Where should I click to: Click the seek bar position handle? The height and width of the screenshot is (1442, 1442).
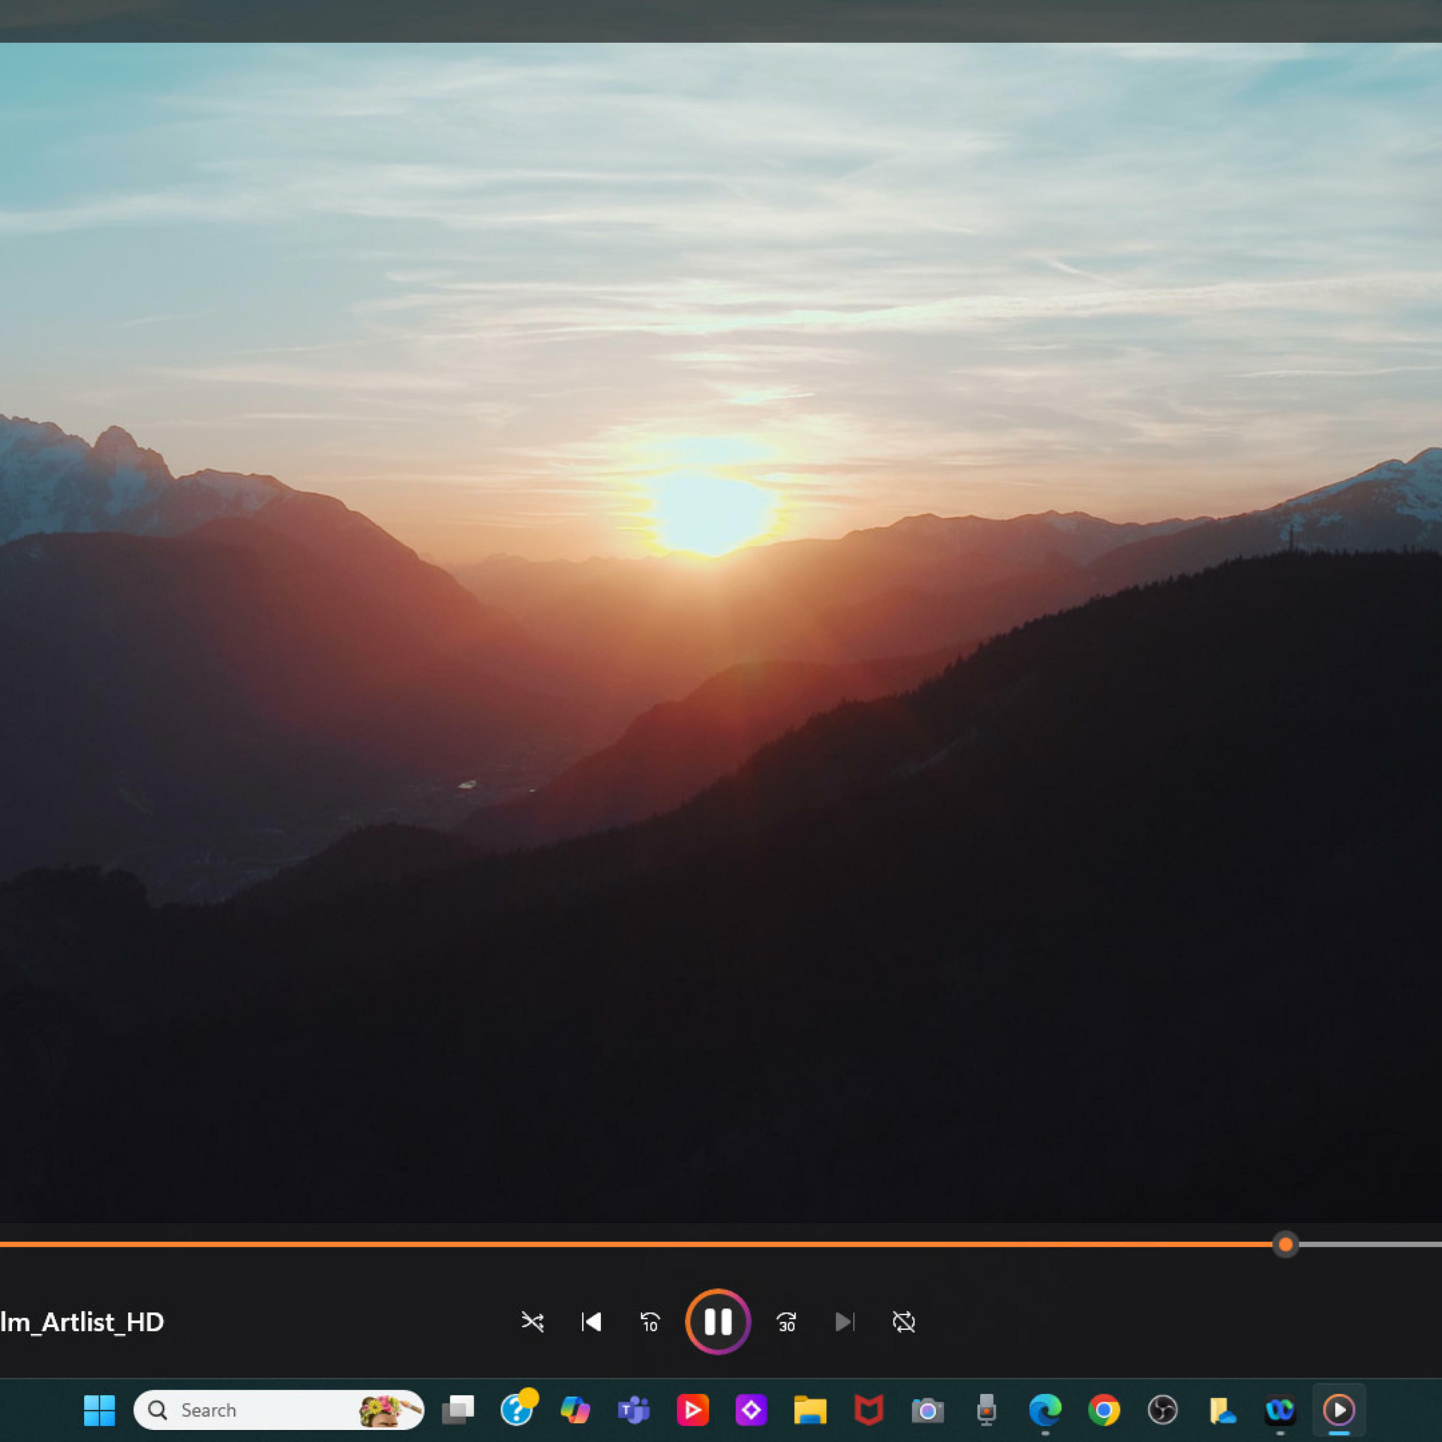tap(1285, 1244)
